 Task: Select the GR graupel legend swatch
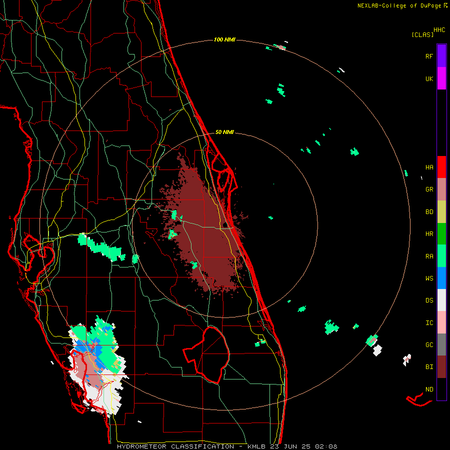click(x=441, y=189)
